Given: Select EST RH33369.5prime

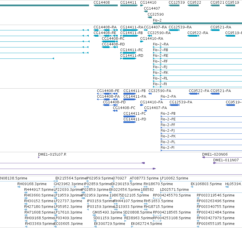Looking at the screenshot, I should tap(40, 224).
